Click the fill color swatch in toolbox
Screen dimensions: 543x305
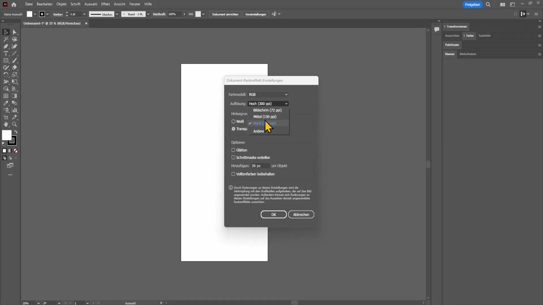click(x=7, y=135)
